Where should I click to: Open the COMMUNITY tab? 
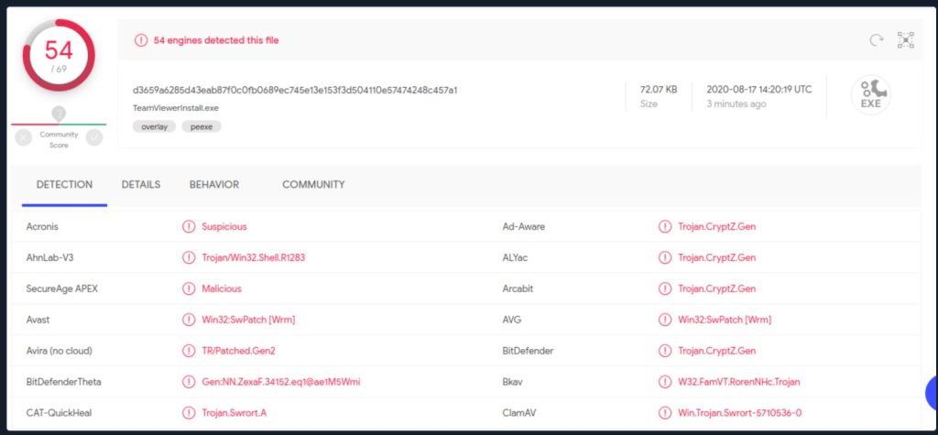click(x=313, y=184)
